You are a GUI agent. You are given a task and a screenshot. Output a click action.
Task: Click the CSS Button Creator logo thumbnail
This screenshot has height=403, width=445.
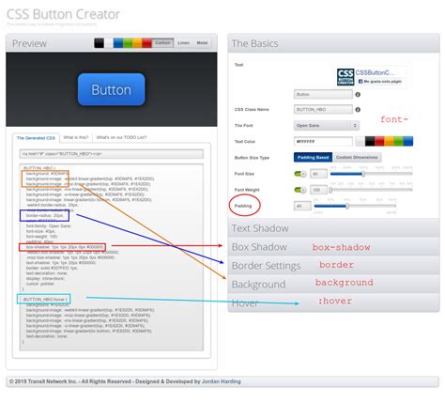[x=345, y=77]
